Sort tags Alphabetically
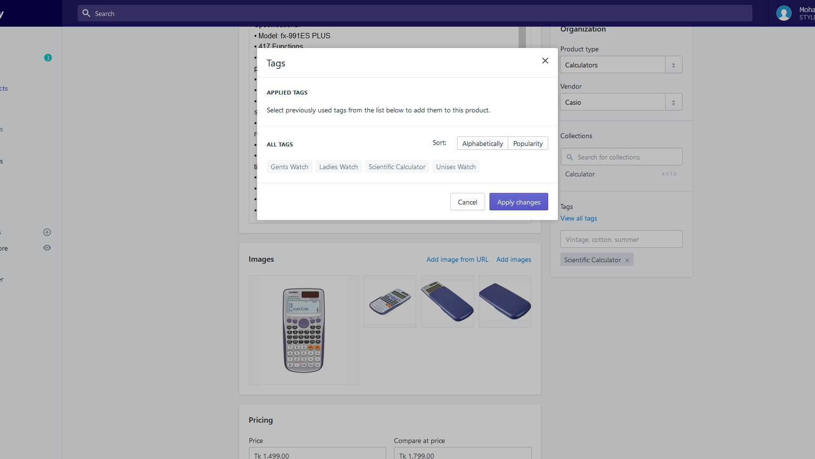Screen dimensions: 815x459 click(x=482, y=143)
